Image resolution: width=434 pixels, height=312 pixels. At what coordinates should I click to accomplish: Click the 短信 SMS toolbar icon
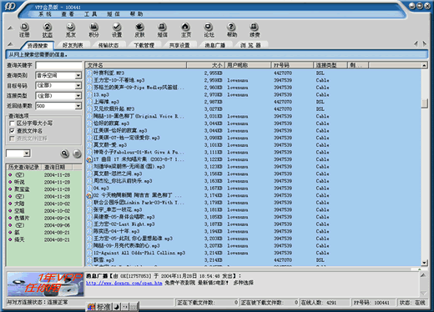coord(163,30)
